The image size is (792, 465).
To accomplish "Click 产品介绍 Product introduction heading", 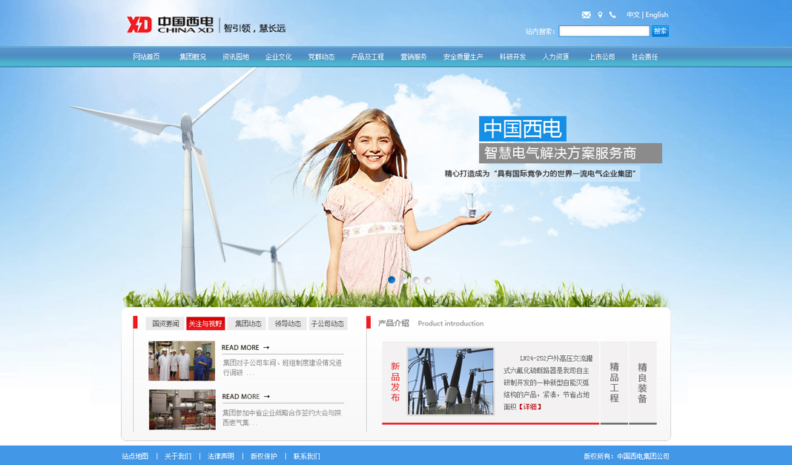I will [431, 323].
